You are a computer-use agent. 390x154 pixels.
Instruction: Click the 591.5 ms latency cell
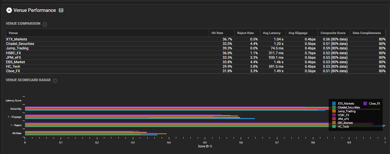coord(273,66)
